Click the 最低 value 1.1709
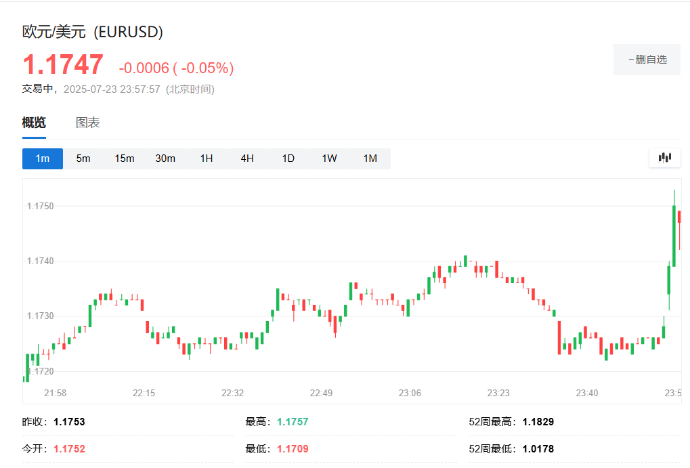Image resolution: width=690 pixels, height=468 pixels. click(293, 449)
